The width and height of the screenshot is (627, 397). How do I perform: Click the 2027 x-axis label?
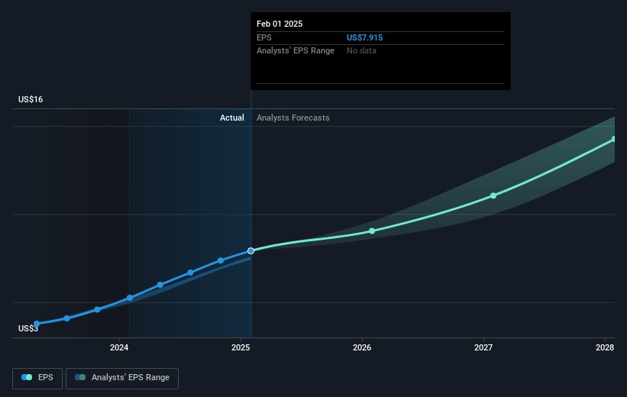(x=483, y=349)
